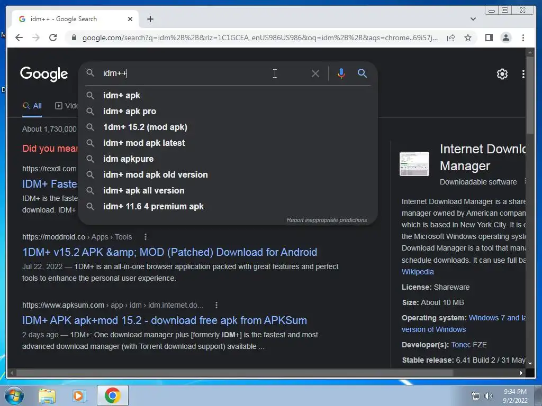Select suggestion "idm+ apk all version"

(x=228, y=190)
